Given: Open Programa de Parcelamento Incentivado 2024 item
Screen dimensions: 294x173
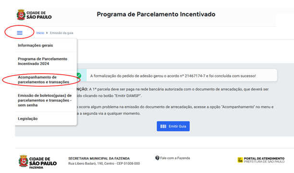Looking at the screenshot, I should tap(46, 61).
